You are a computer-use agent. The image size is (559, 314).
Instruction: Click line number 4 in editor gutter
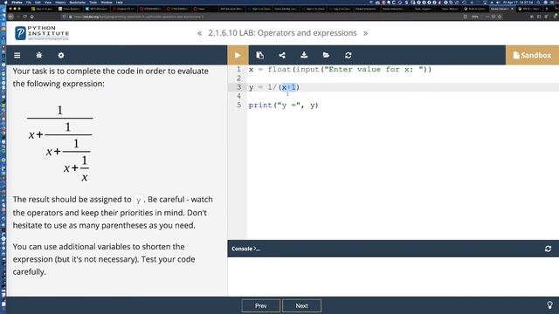click(x=238, y=96)
